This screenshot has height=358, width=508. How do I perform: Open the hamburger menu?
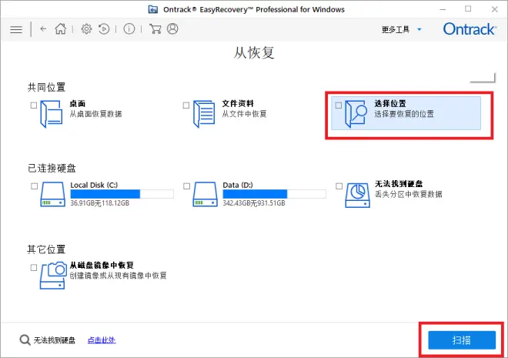(16, 29)
